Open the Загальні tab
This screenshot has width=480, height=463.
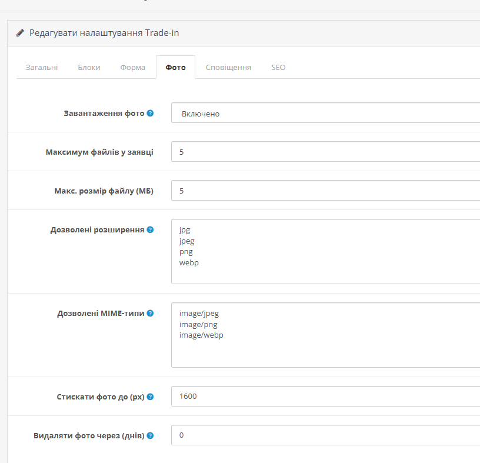42,68
